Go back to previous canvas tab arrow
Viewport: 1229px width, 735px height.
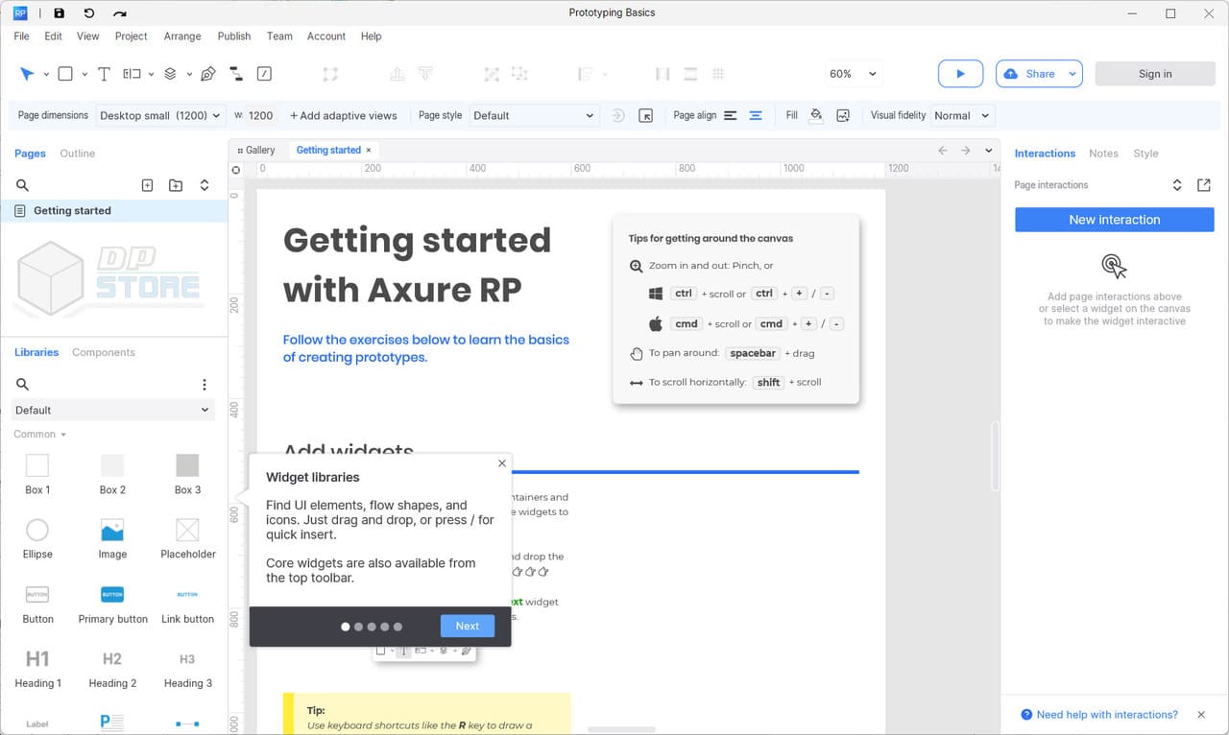coord(943,151)
